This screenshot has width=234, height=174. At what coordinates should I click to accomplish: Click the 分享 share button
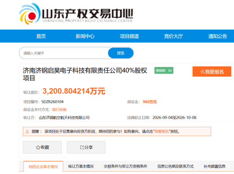click(x=86, y=147)
